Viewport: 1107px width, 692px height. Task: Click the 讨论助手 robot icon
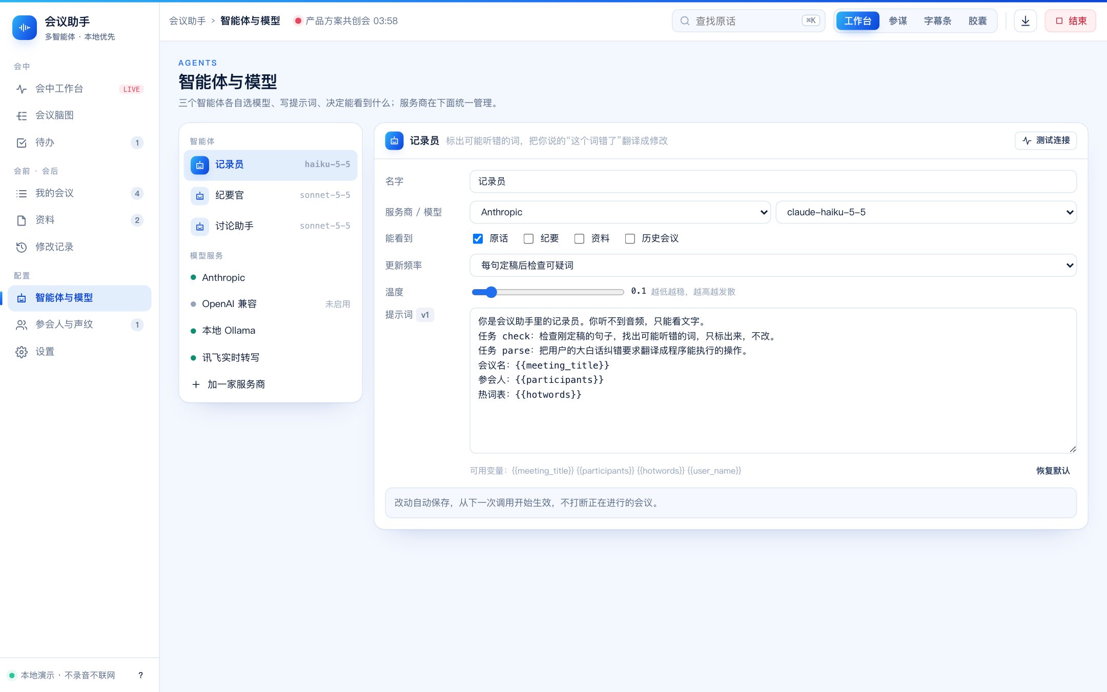(200, 227)
